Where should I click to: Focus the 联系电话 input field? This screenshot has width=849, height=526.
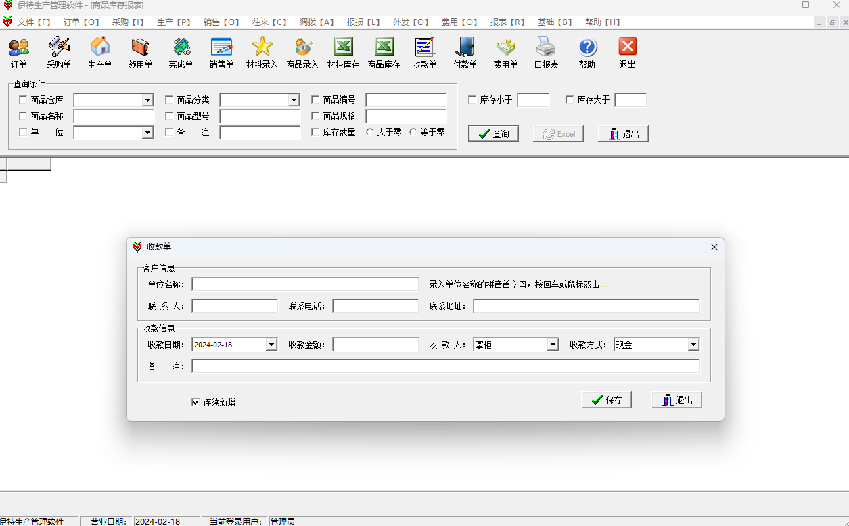(x=375, y=306)
